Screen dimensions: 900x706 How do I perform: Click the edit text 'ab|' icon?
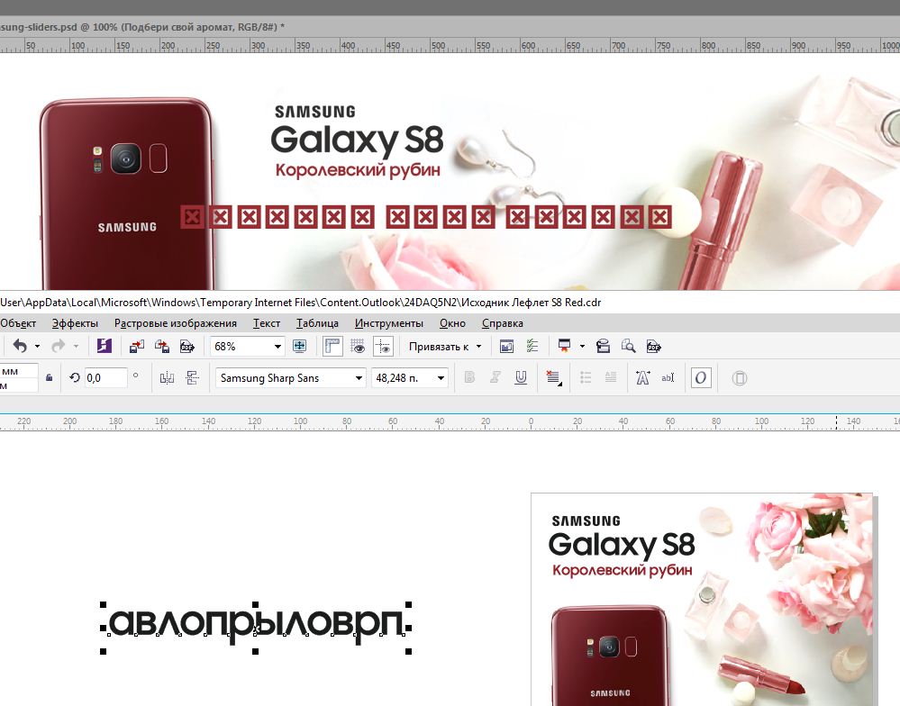pos(668,378)
